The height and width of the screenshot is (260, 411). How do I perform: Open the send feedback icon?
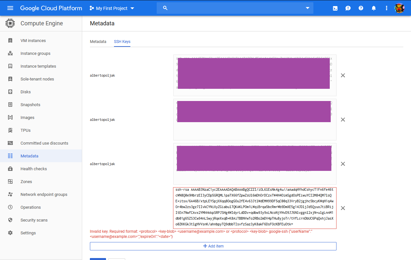click(348, 8)
